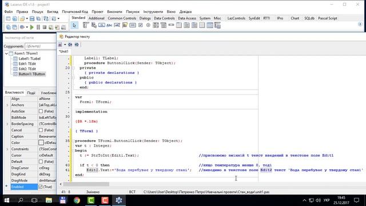Screen dimensions: 366x206
Task: Toggle the Default property checkbox
Action: pyautogui.click(x=41, y=161)
